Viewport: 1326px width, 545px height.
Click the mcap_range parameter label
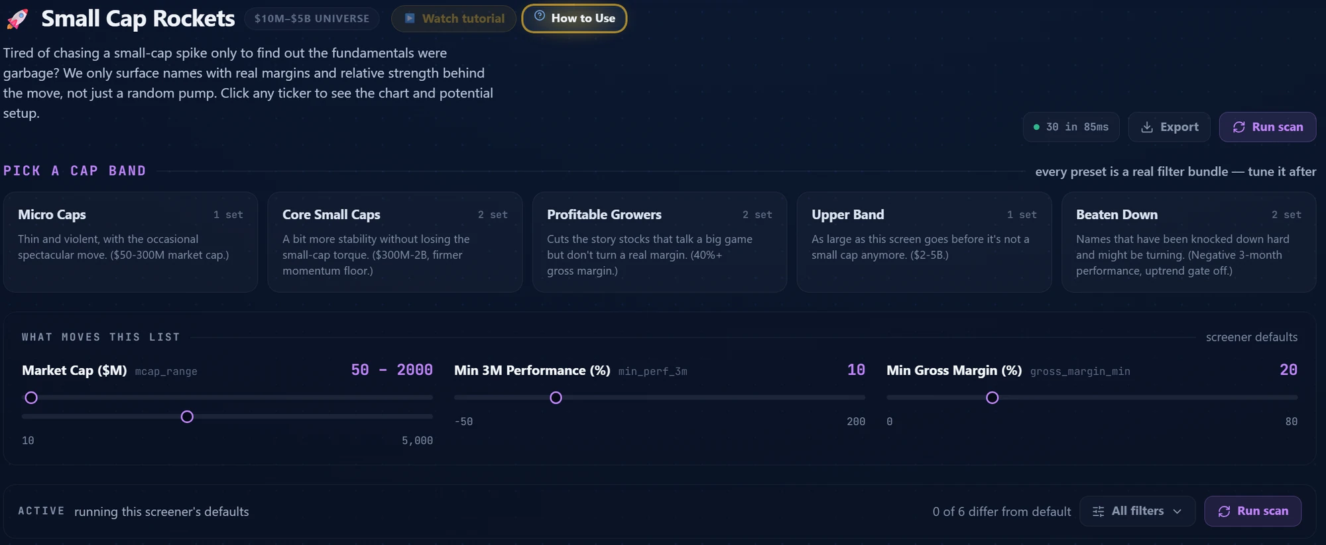[166, 372]
